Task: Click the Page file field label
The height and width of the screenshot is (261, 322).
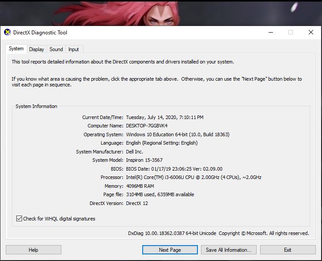Action: click(x=113, y=194)
